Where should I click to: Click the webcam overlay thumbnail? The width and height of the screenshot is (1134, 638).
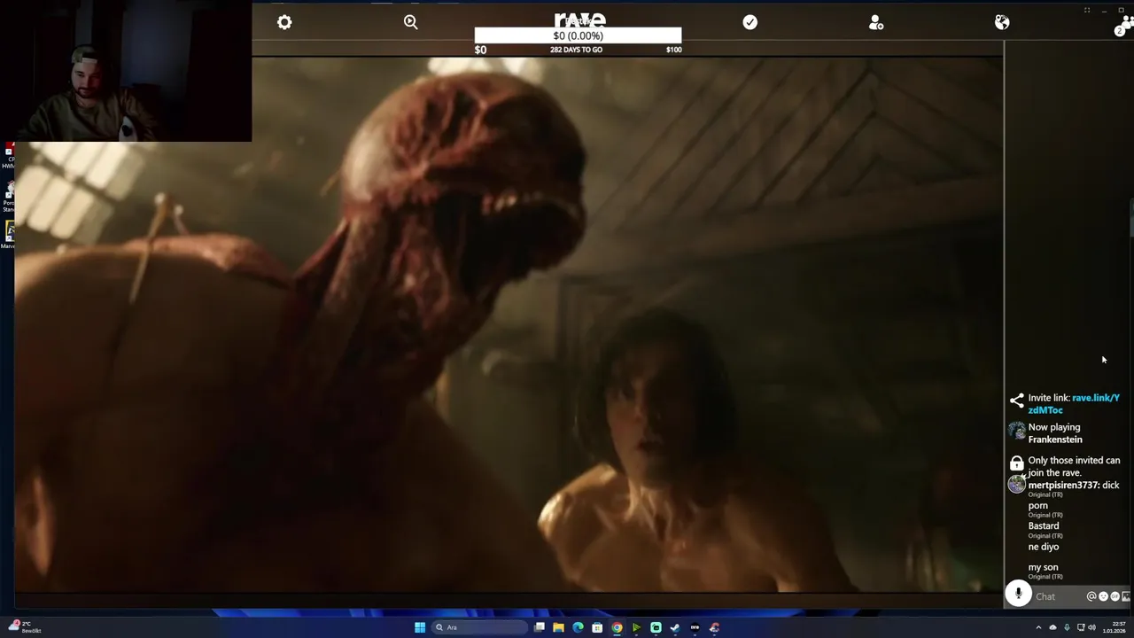[126, 71]
